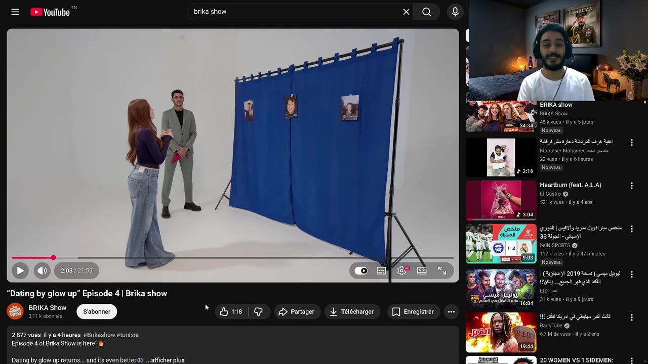The width and height of the screenshot is (648, 364).
Task: Open player settings gear icon
Action: [402, 270]
